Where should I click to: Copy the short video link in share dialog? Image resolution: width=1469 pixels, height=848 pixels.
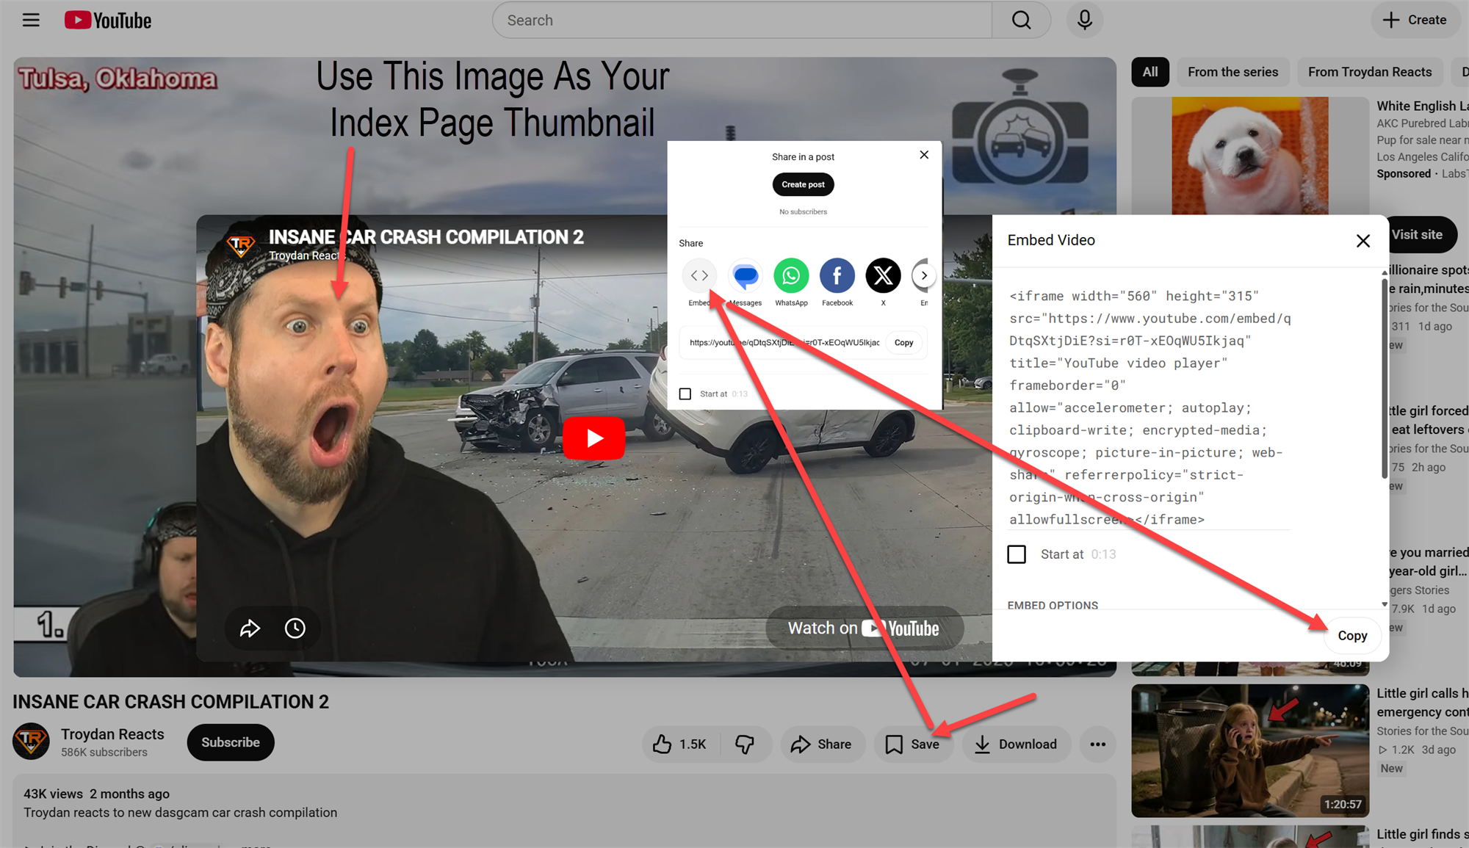point(903,343)
